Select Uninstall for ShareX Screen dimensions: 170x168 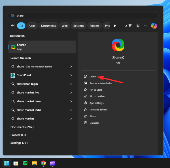[x=95, y=123]
